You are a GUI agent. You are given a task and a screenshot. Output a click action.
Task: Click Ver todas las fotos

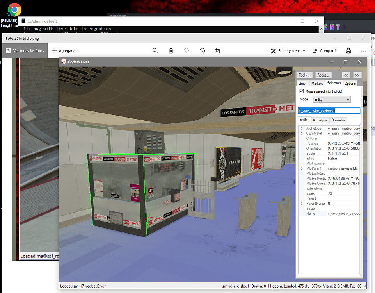(x=25, y=51)
